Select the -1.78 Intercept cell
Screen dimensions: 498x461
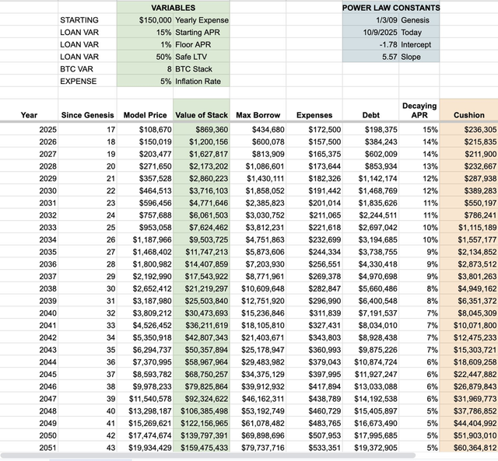[369, 45]
